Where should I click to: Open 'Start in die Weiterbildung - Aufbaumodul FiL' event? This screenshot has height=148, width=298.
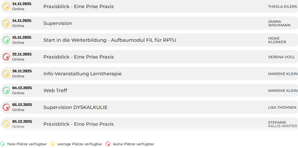point(110,40)
